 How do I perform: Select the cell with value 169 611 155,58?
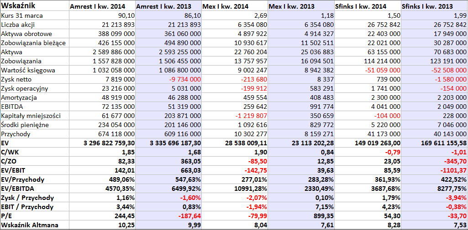point(435,143)
